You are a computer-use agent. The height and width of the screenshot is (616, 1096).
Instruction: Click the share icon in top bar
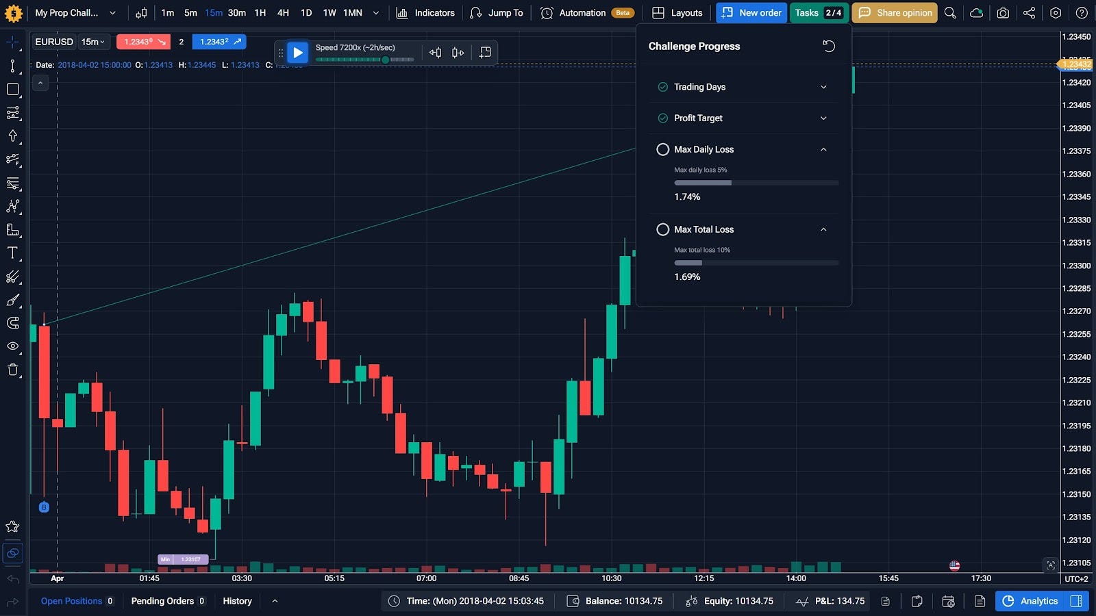[x=1029, y=13]
